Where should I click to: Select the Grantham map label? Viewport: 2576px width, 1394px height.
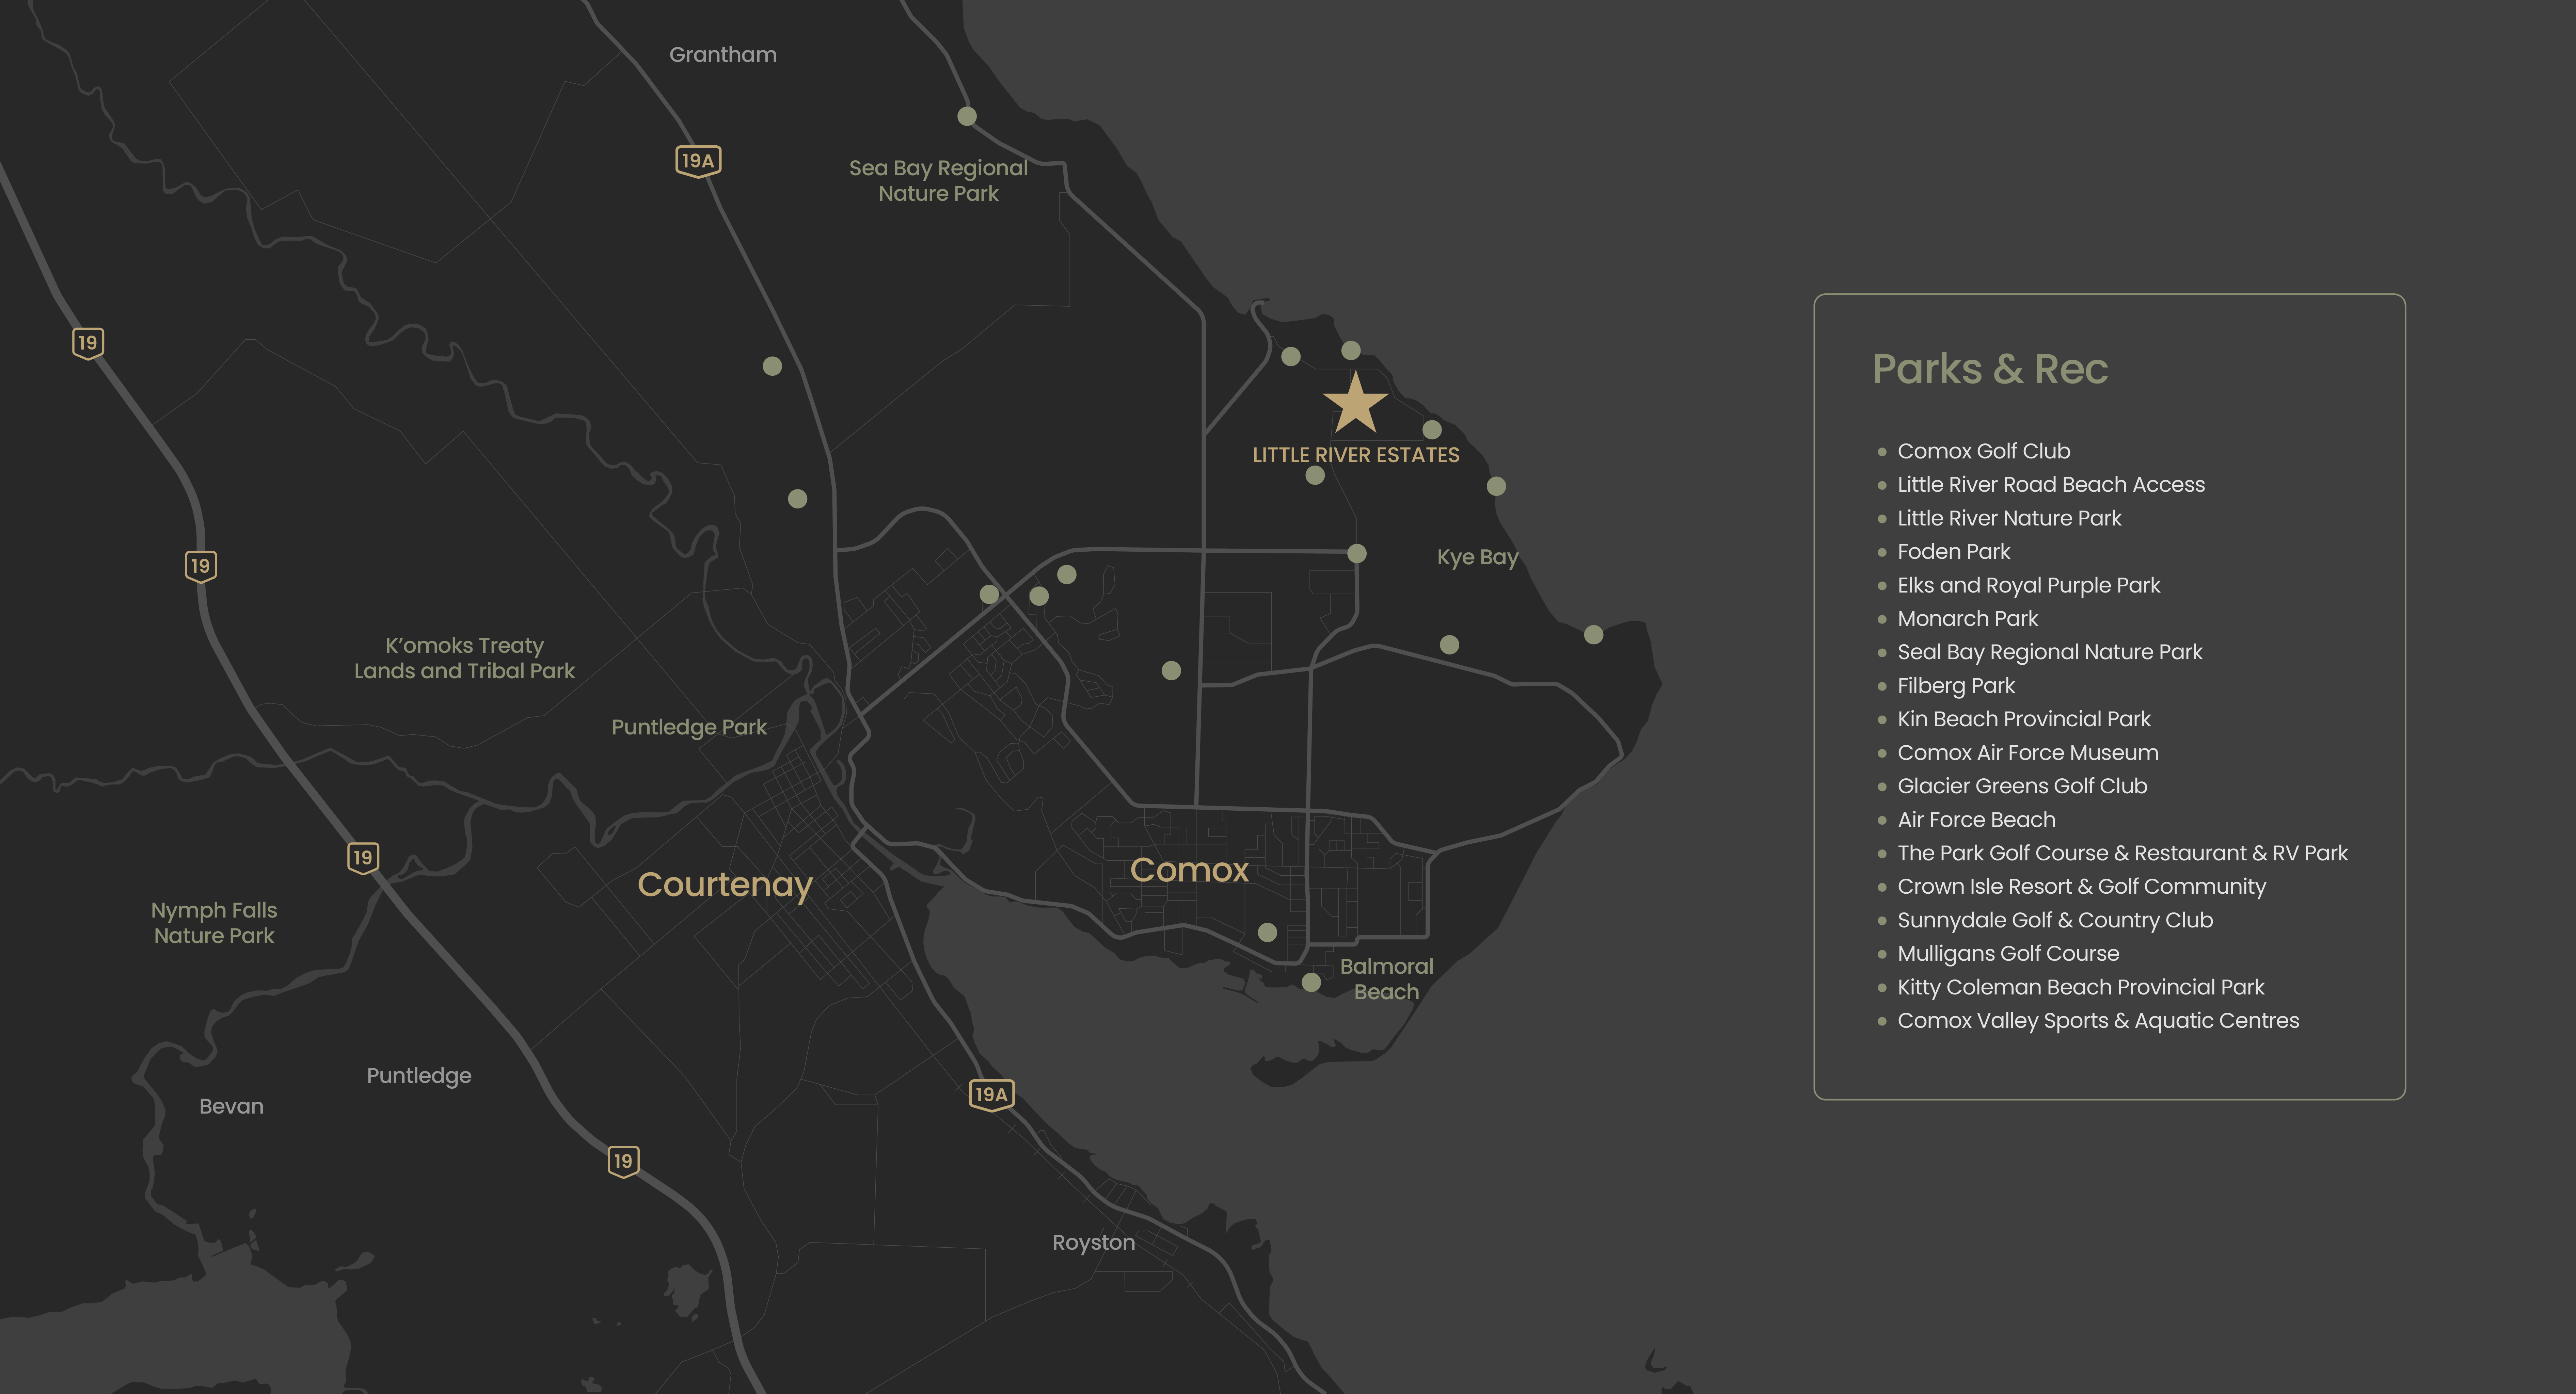click(x=723, y=55)
